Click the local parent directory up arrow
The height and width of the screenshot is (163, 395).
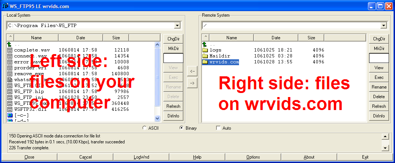(x=10, y=44)
